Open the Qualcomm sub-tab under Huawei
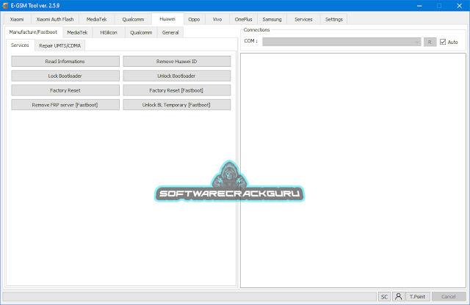 [x=141, y=32]
